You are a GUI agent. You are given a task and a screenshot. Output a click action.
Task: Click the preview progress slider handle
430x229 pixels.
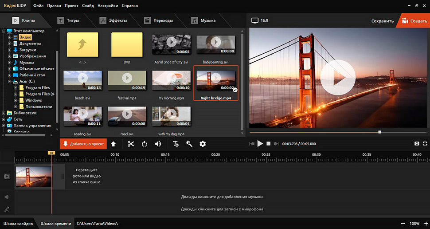click(379, 132)
